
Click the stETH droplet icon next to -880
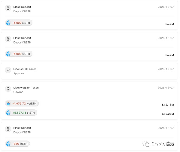(8, 144)
